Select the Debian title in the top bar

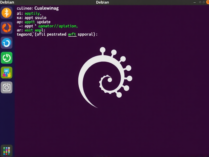103,2
